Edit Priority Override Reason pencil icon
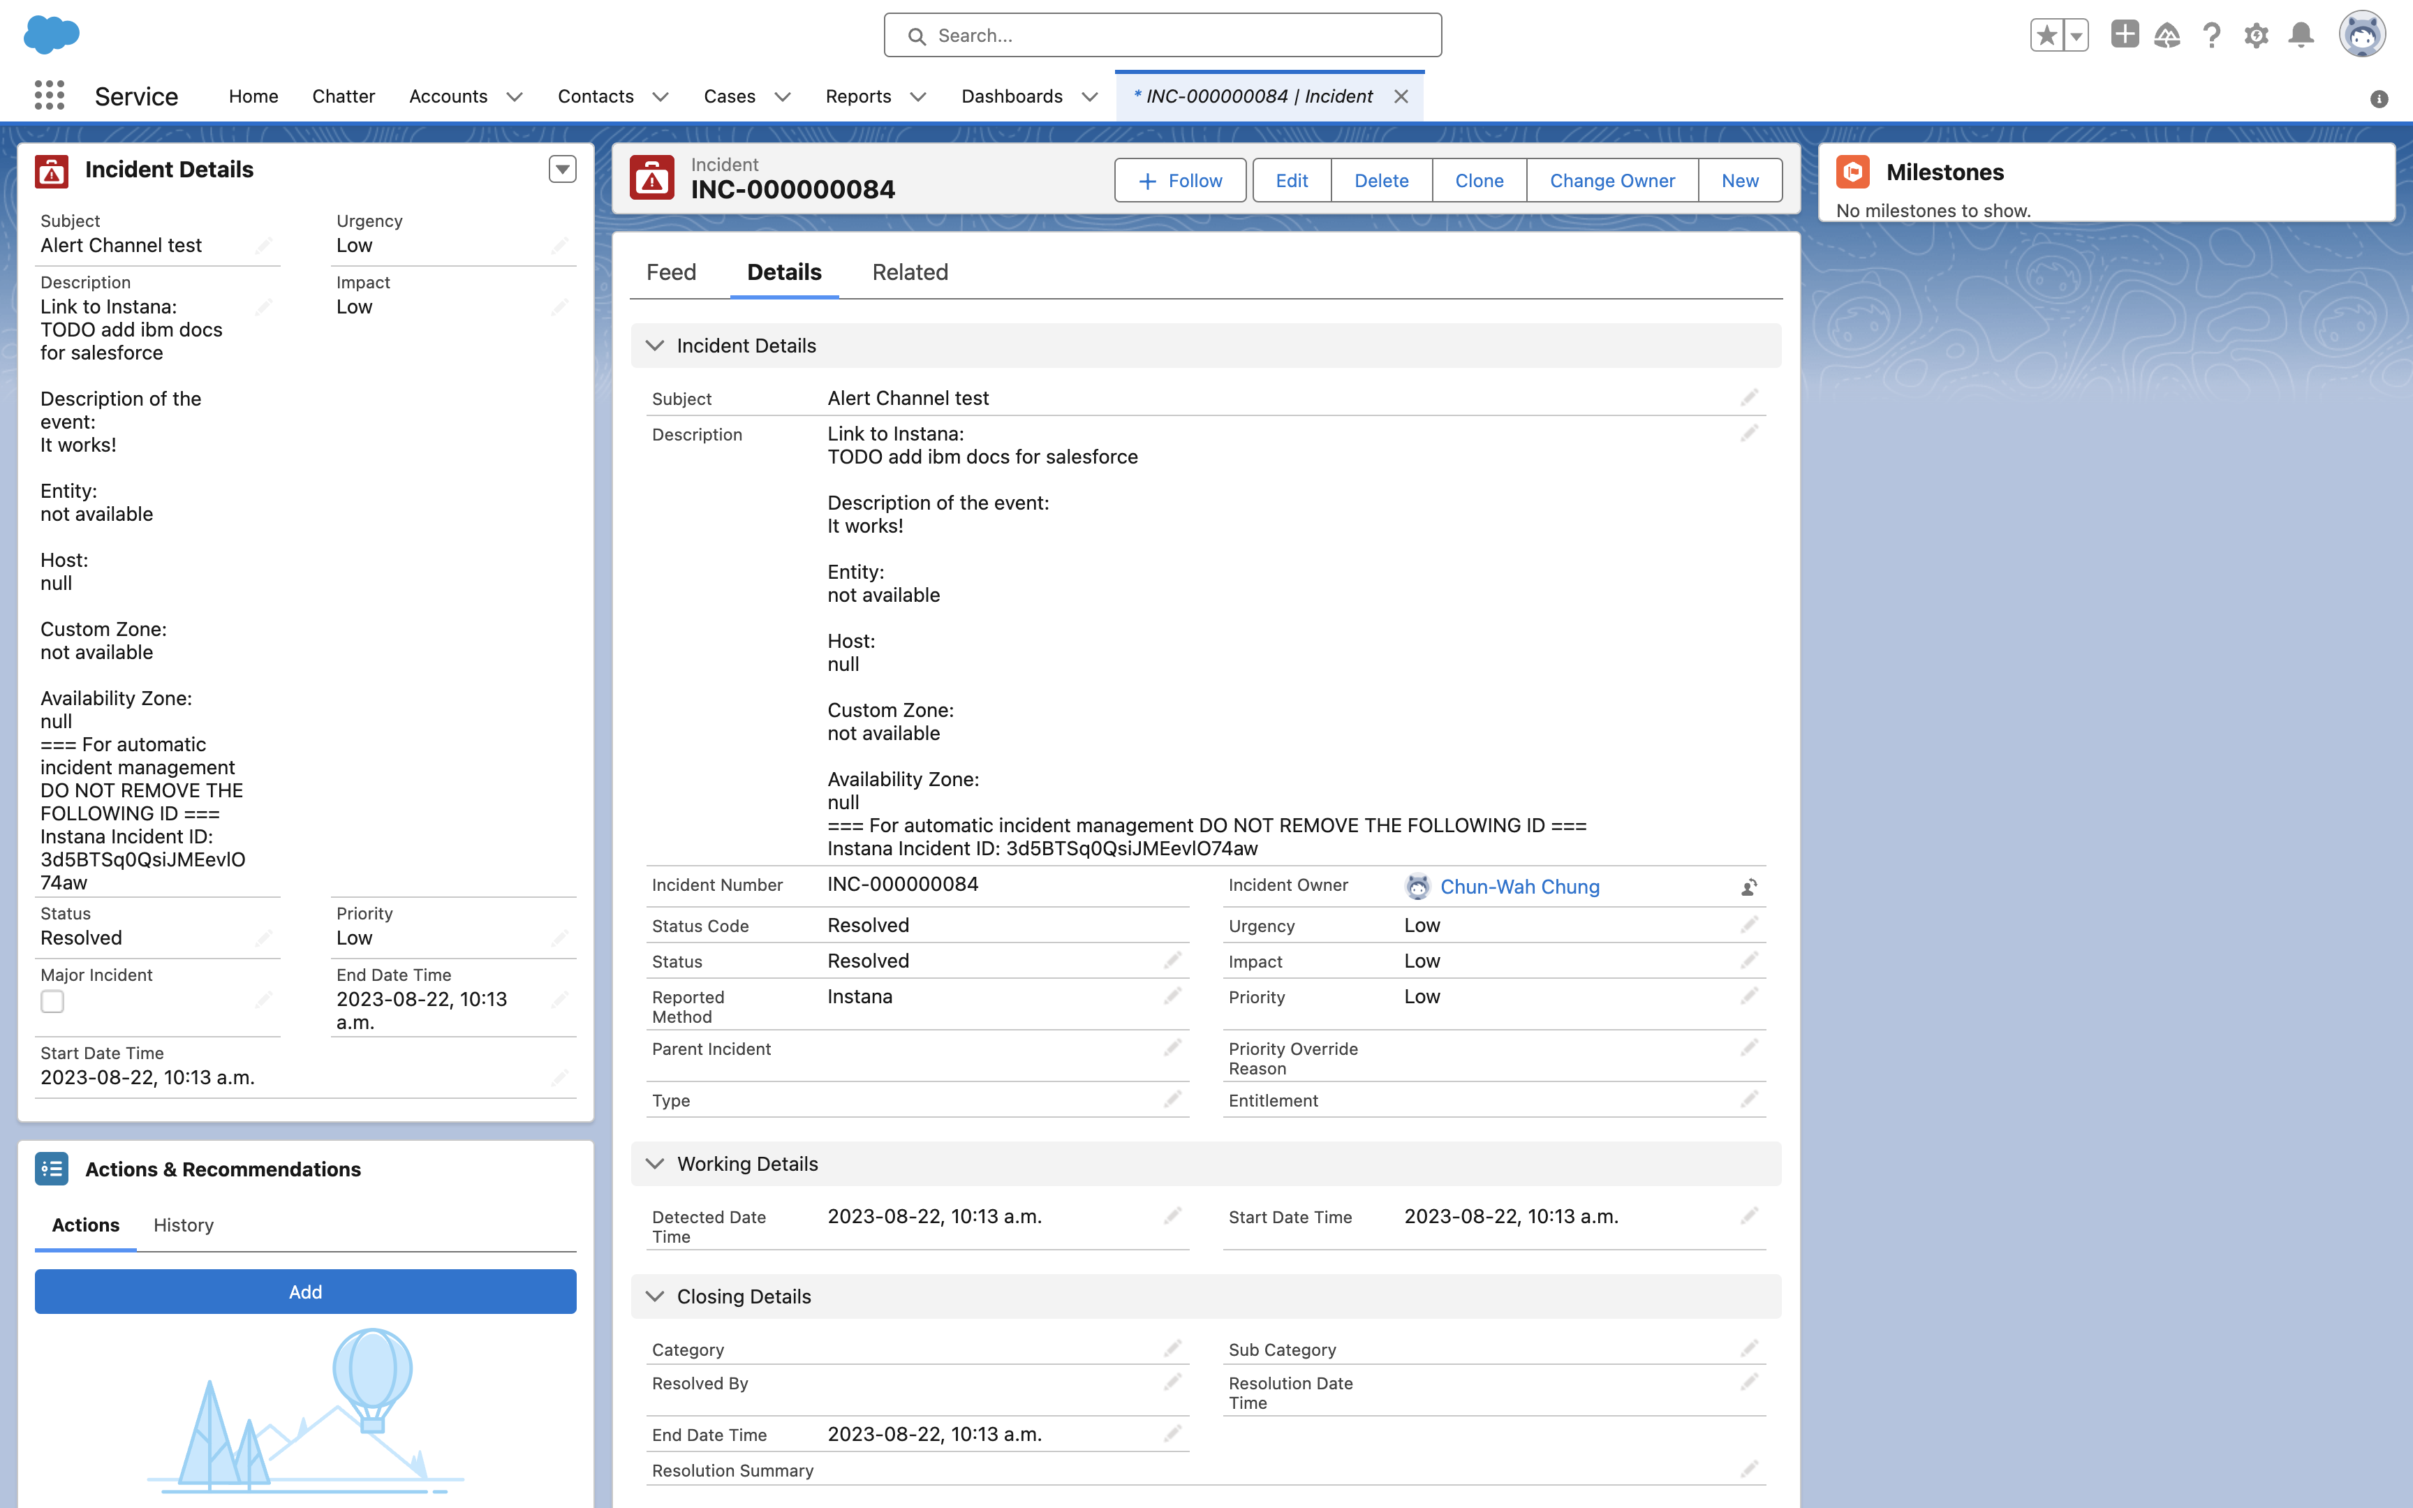The height and width of the screenshot is (1508, 2413). click(1749, 1048)
